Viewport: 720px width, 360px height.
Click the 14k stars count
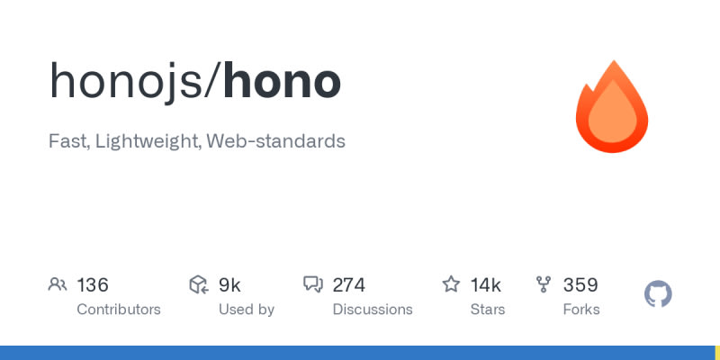485,285
